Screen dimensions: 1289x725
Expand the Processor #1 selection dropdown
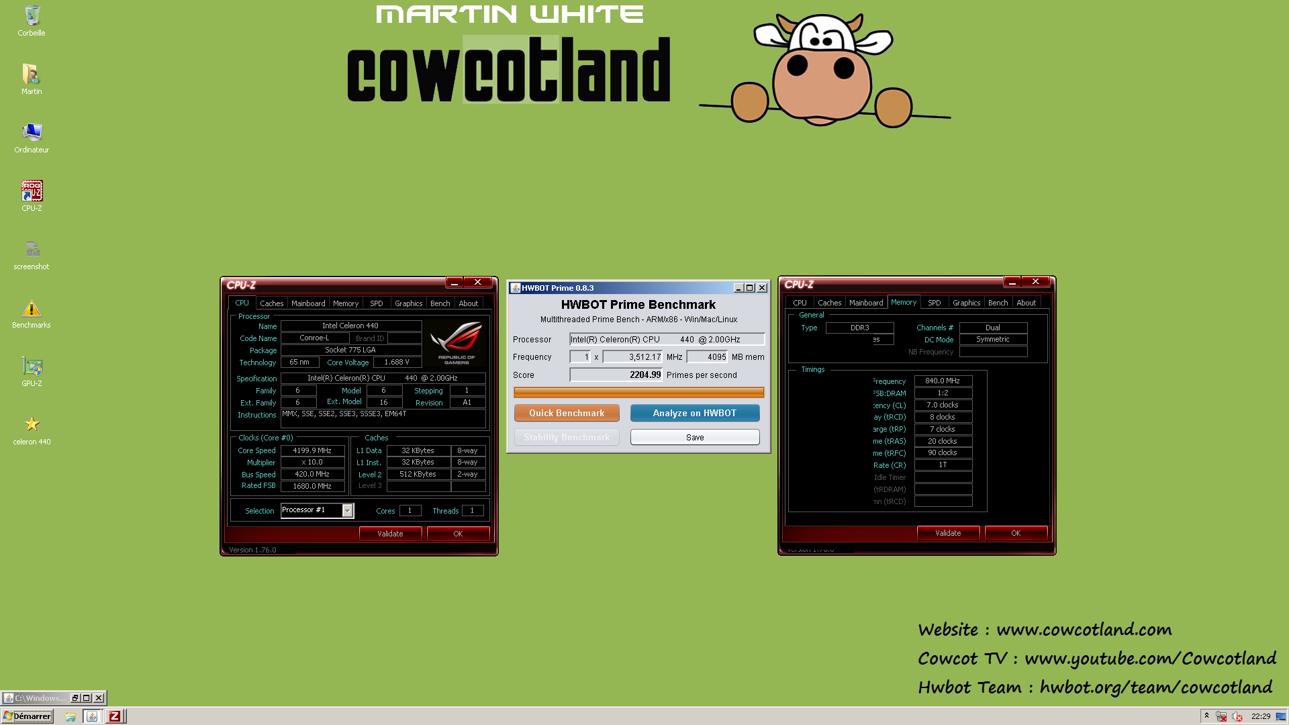click(x=347, y=511)
